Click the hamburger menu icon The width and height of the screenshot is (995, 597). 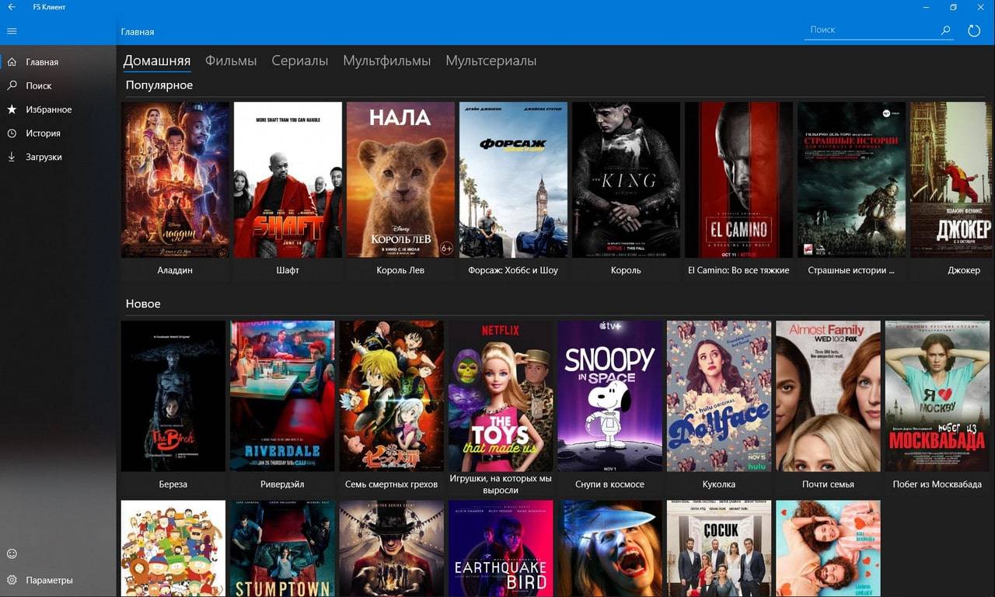tap(12, 31)
